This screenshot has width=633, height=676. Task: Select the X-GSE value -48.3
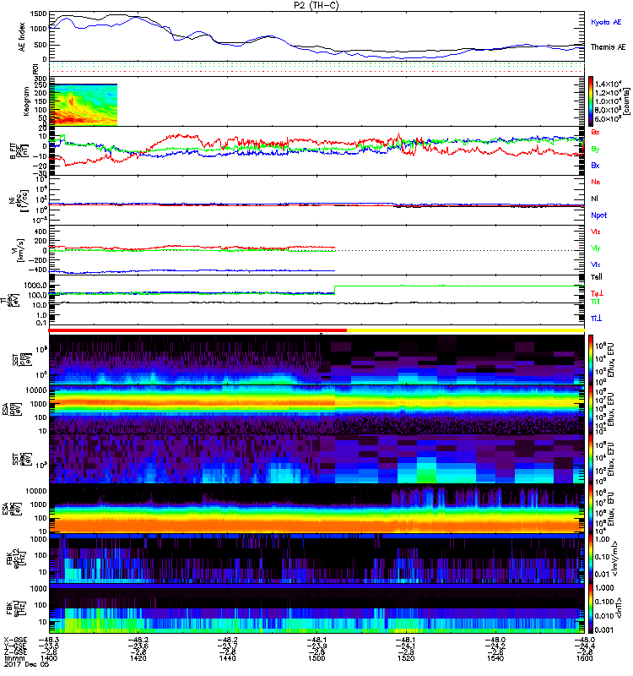tap(49, 640)
